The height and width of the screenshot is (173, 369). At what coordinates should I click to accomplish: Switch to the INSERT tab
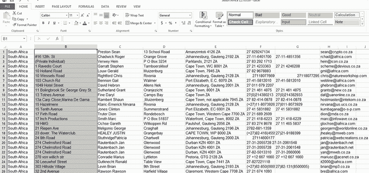(x=40, y=7)
